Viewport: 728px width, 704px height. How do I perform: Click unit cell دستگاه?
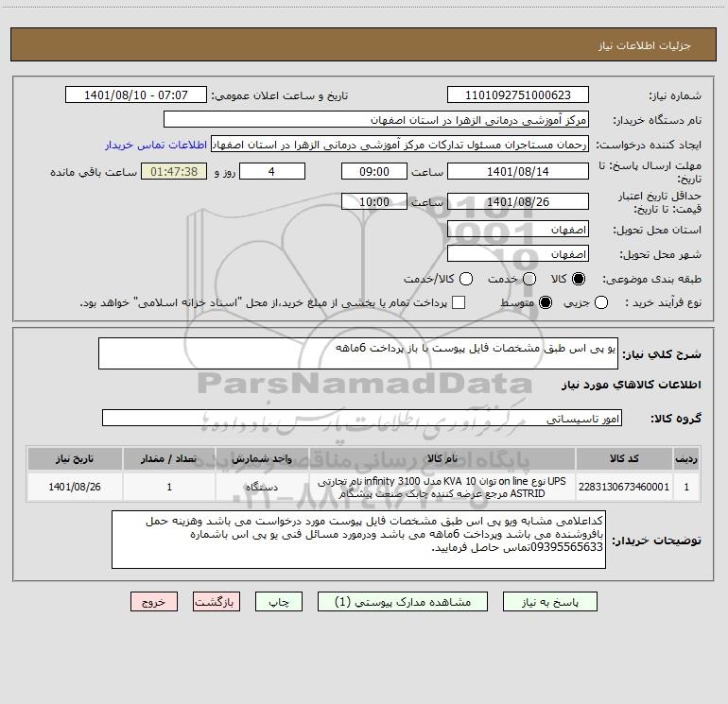click(x=262, y=487)
